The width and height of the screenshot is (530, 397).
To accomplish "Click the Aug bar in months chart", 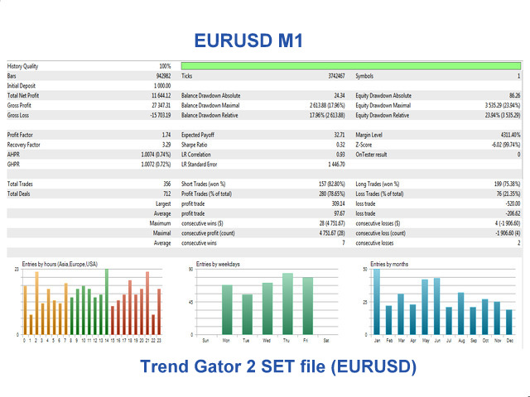I will [460, 313].
